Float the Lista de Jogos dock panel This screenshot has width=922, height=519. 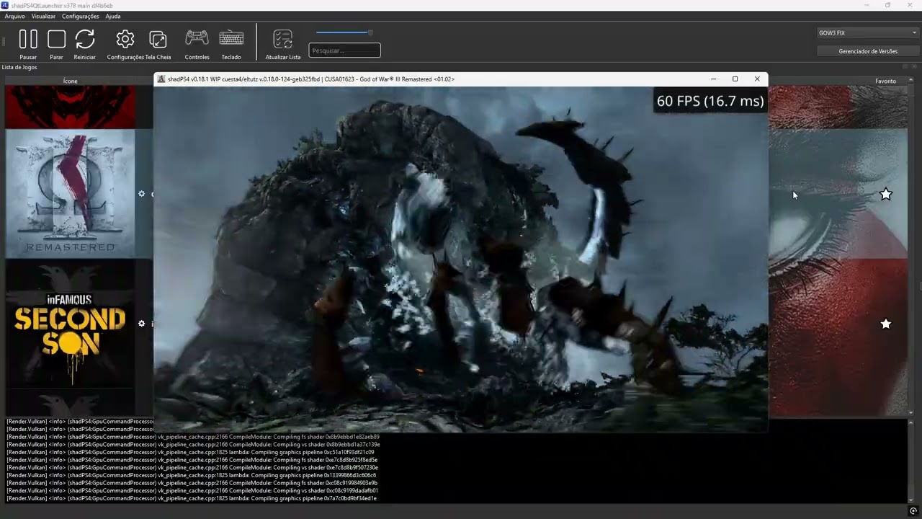(x=905, y=67)
